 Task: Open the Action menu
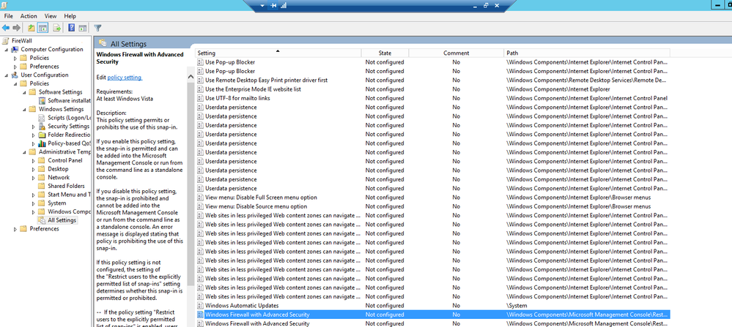(29, 16)
